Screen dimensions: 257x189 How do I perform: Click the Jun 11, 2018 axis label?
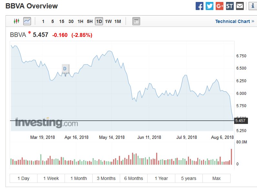point(149,137)
